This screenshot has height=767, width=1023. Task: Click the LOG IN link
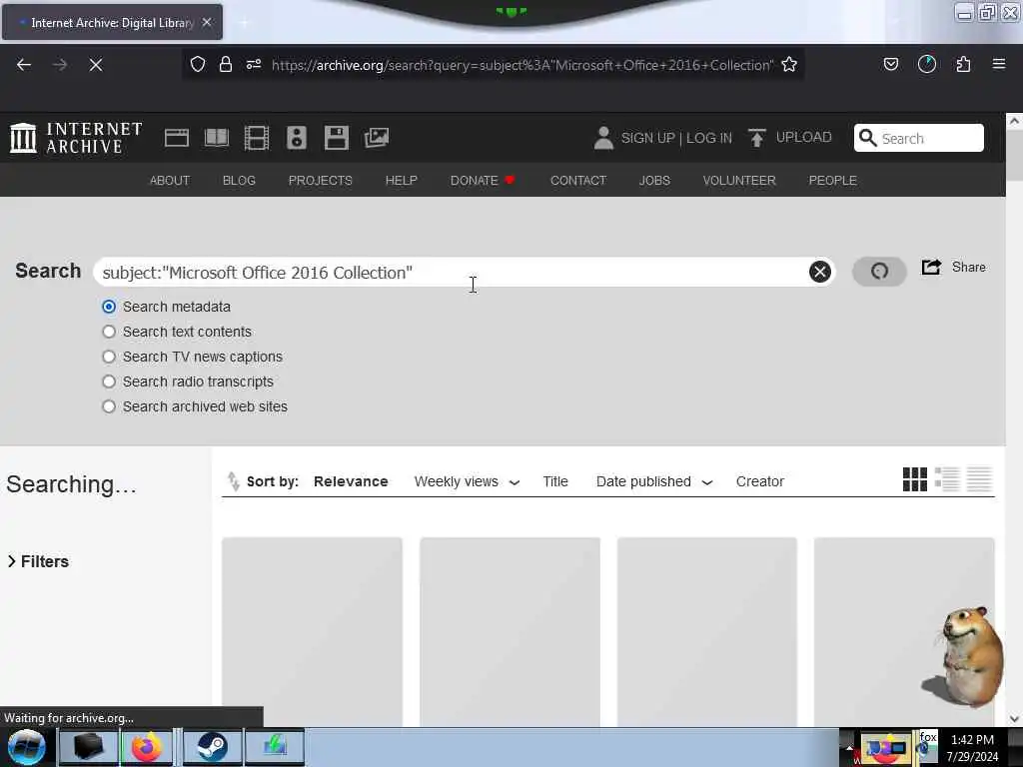[x=709, y=138]
